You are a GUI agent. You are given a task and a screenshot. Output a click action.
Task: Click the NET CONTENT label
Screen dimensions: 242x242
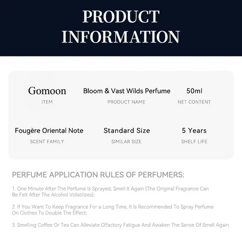pyautogui.click(x=194, y=102)
